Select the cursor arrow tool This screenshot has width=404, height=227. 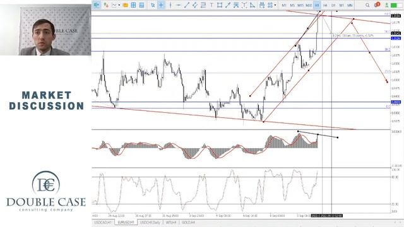tap(153, 5)
